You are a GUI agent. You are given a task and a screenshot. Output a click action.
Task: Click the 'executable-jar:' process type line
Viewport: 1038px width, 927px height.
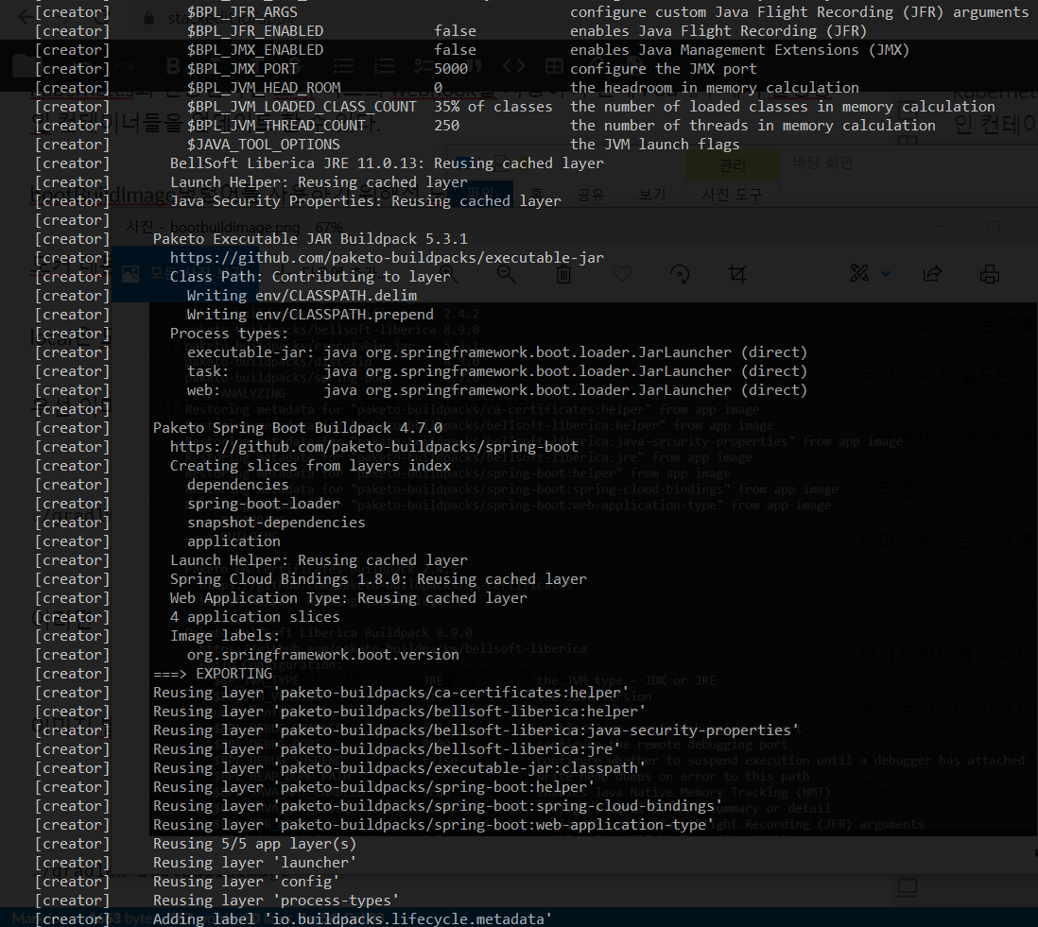click(x=497, y=352)
